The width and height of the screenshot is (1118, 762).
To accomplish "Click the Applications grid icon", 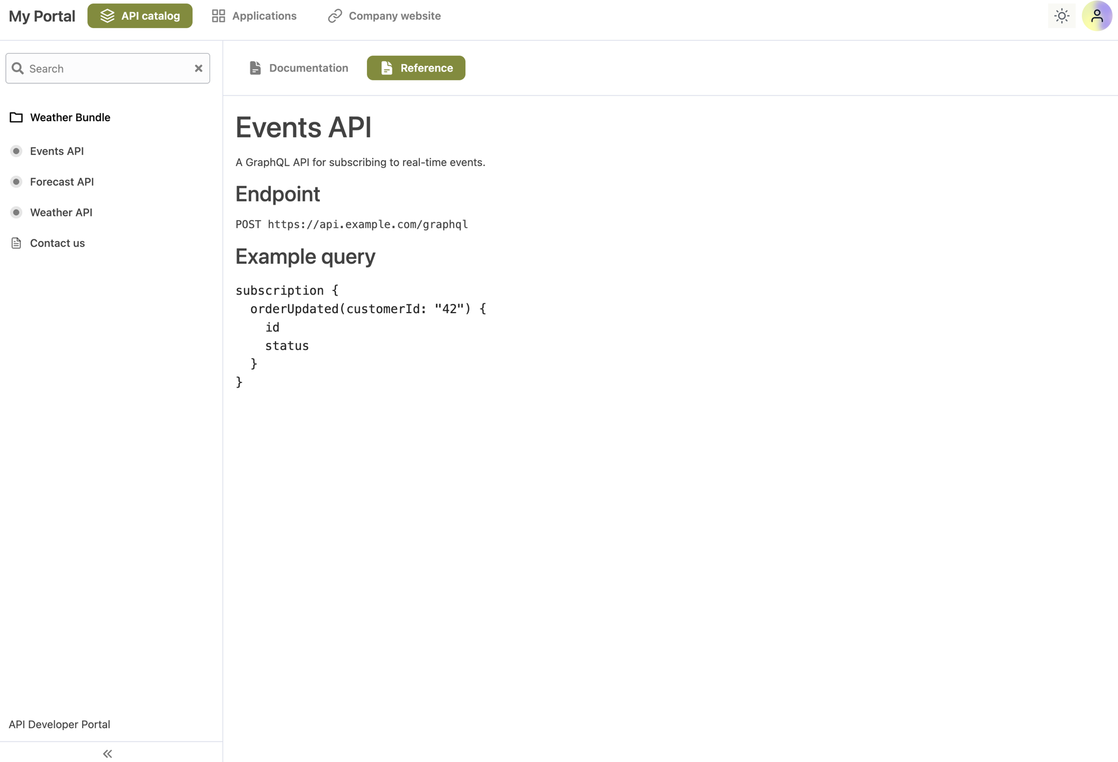I will [x=218, y=16].
